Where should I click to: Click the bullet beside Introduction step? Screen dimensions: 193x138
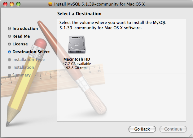(x=10, y=29)
